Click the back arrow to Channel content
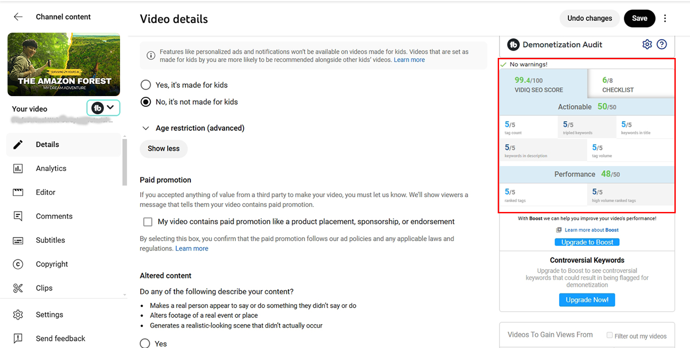Screen dimensions: 690x348 pyautogui.click(x=18, y=17)
